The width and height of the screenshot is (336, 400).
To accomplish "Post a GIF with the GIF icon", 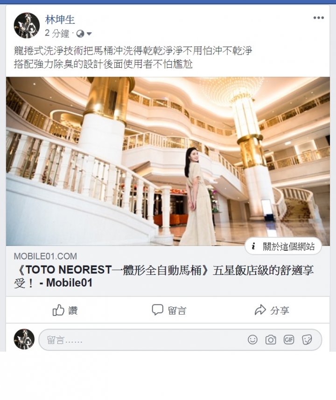I will 289,340.
